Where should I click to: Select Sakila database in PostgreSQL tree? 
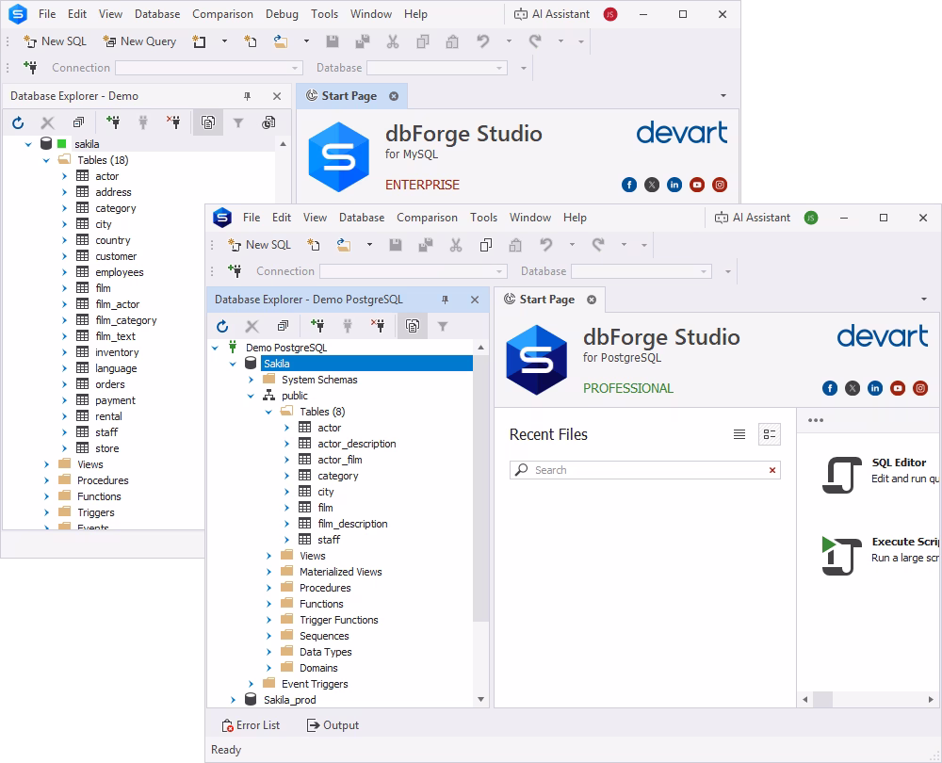point(367,364)
